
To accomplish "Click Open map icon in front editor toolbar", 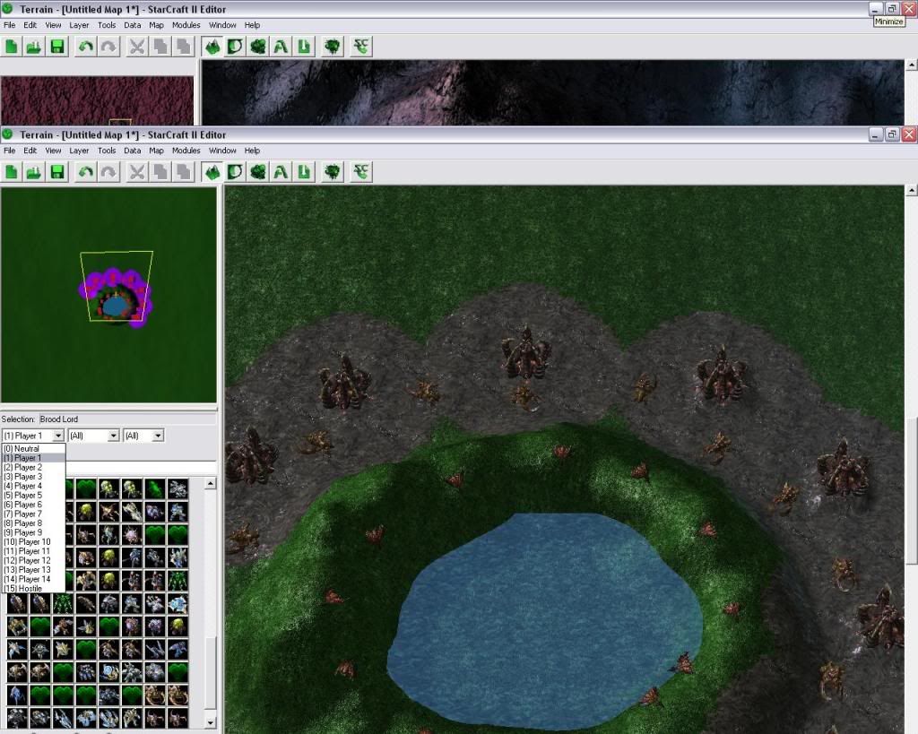I will [34, 172].
